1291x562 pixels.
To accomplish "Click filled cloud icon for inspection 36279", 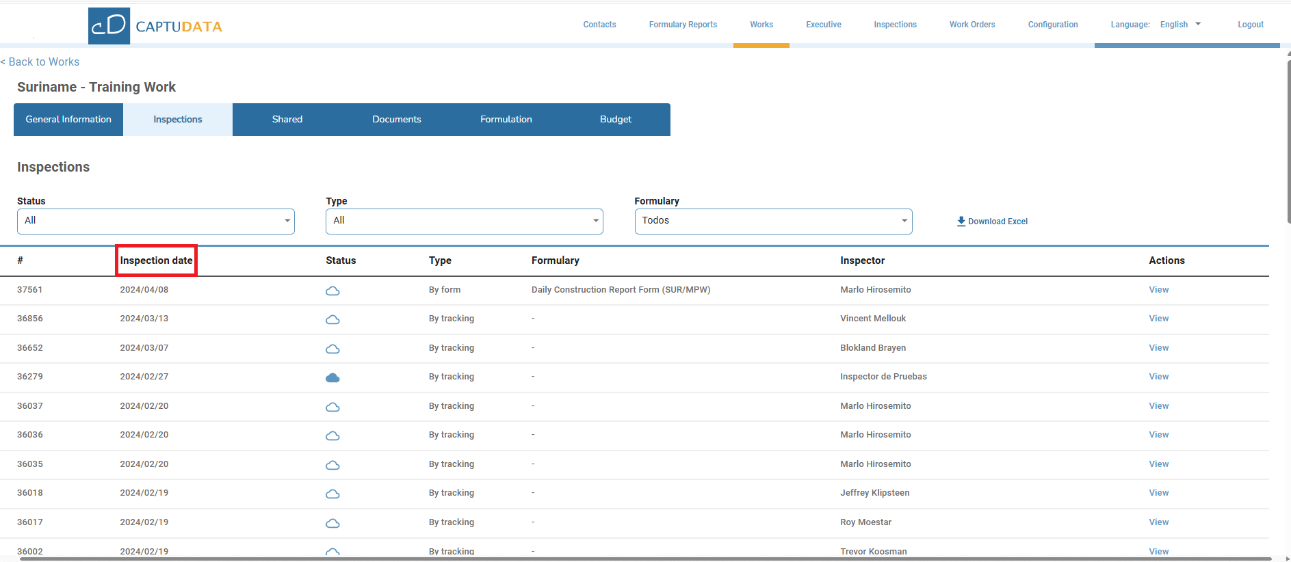I will [332, 377].
